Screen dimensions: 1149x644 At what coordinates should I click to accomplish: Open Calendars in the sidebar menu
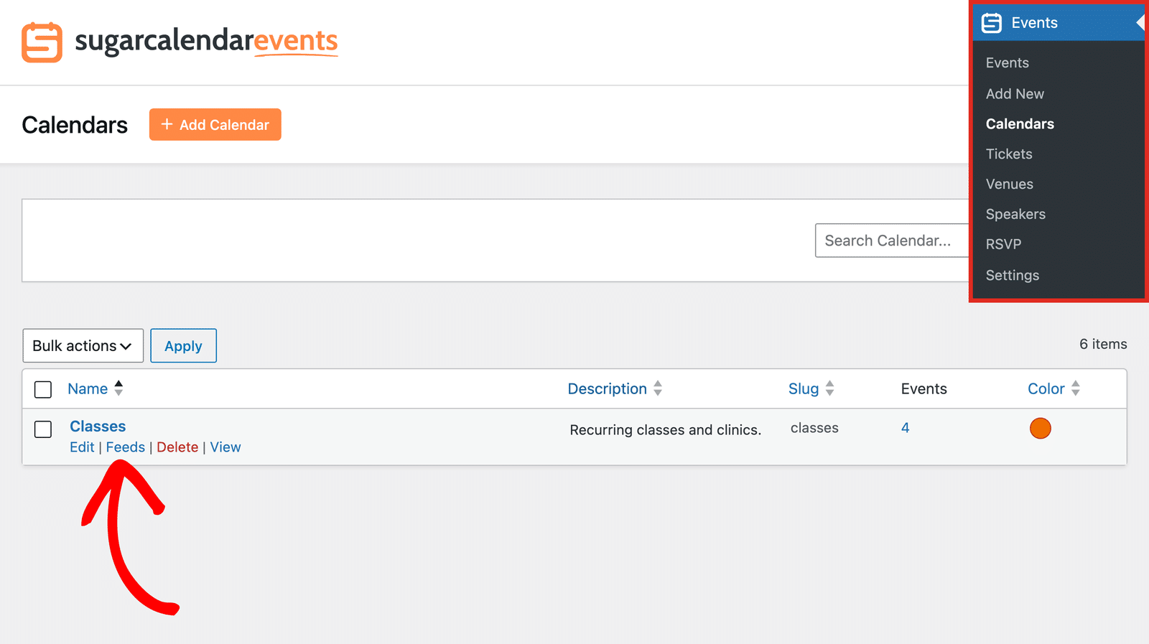[x=1020, y=124]
